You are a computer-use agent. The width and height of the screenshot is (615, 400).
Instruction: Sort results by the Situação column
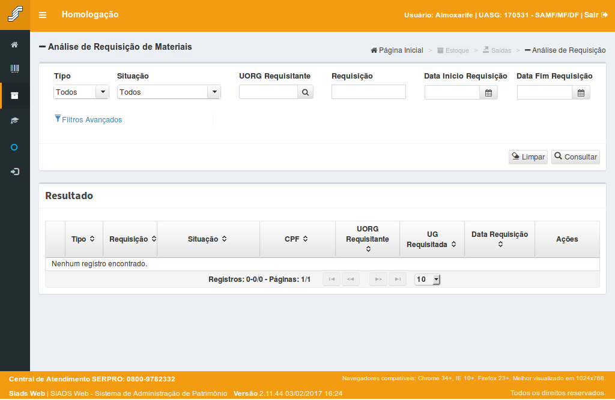point(225,239)
